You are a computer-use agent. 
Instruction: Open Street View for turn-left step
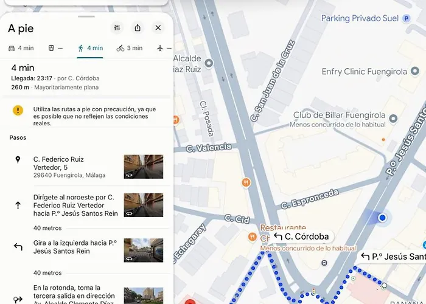click(x=144, y=250)
